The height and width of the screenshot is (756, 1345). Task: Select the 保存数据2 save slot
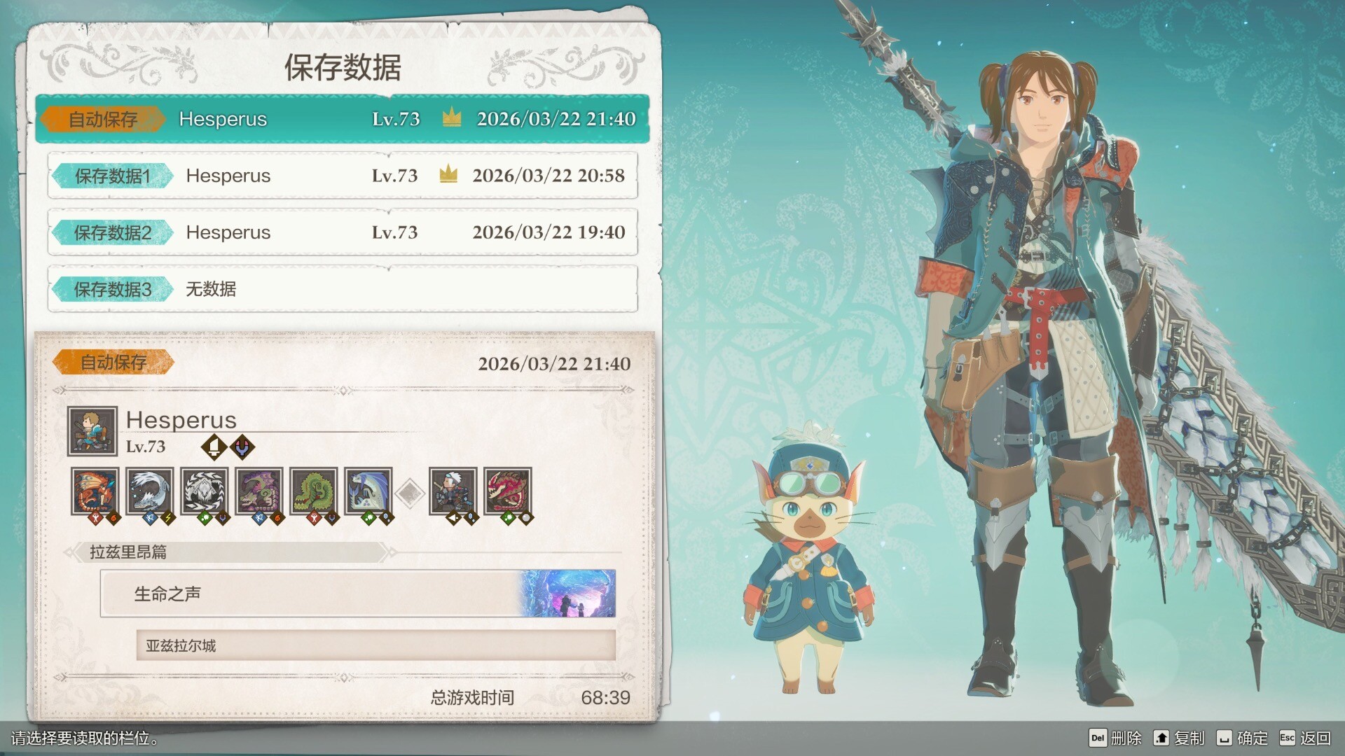point(343,232)
